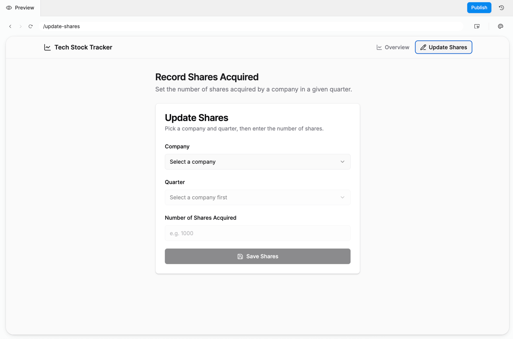Go to the Overview tab
Viewport: 513px width, 339px height.
[x=393, y=47]
